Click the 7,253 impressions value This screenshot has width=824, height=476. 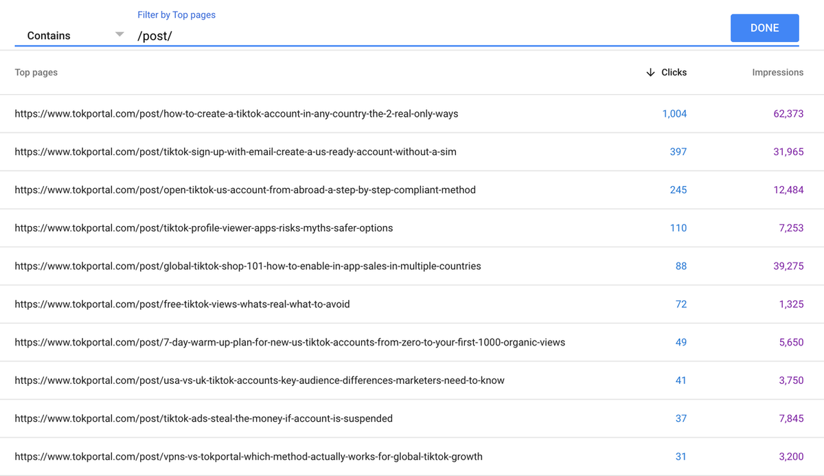coord(791,228)
